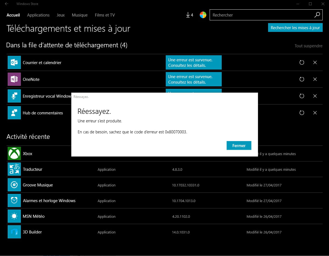Click Groove Musique version 10.17032.10331.0
This screenshot has width=329, height=256.
coord(186,185)
